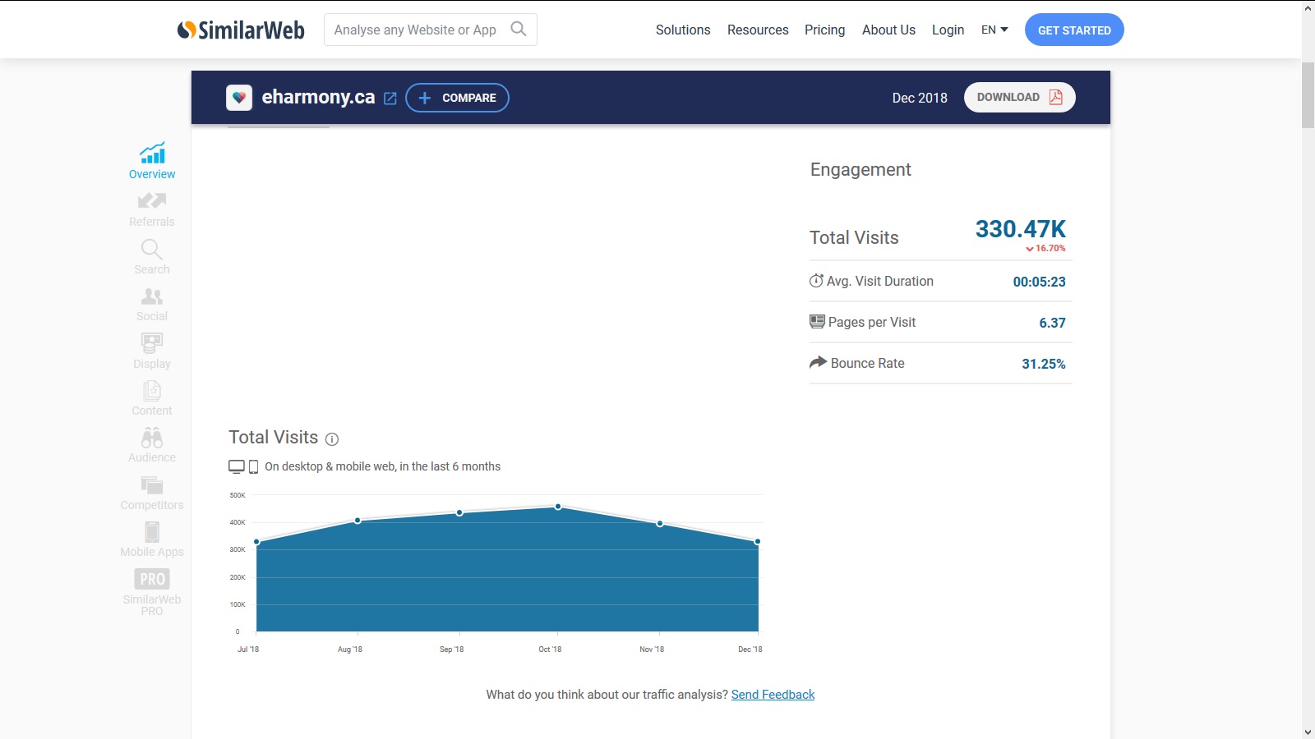Image resolution: width=1315 pixels, height=739 pixels.
Task: Open SimilarWeb PRO sidebar icon
Action: (x=152, y=579)
